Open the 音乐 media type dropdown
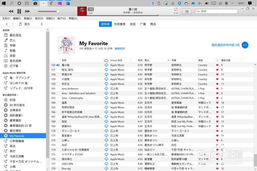The width and height of the screenshot is (257, 171). pyautogui.click(x=30, y=24)
